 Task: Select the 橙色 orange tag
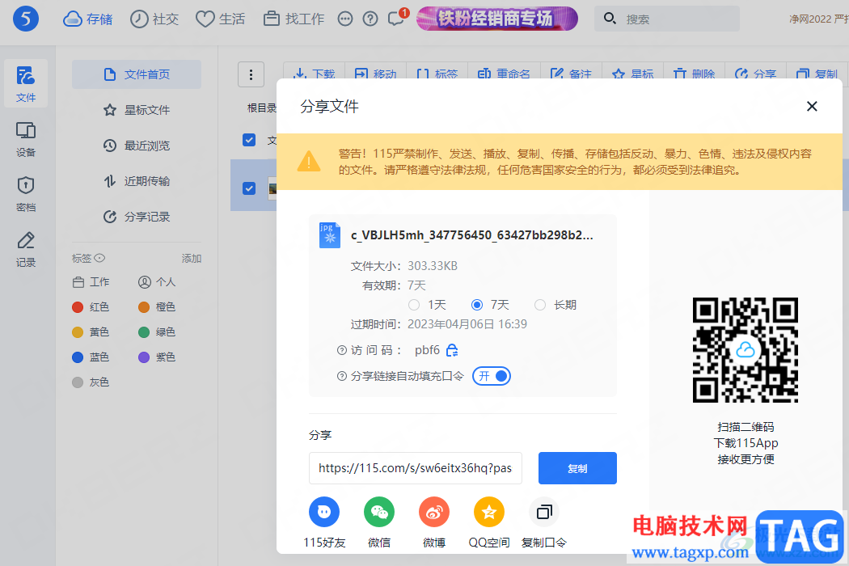click(157, 307)
